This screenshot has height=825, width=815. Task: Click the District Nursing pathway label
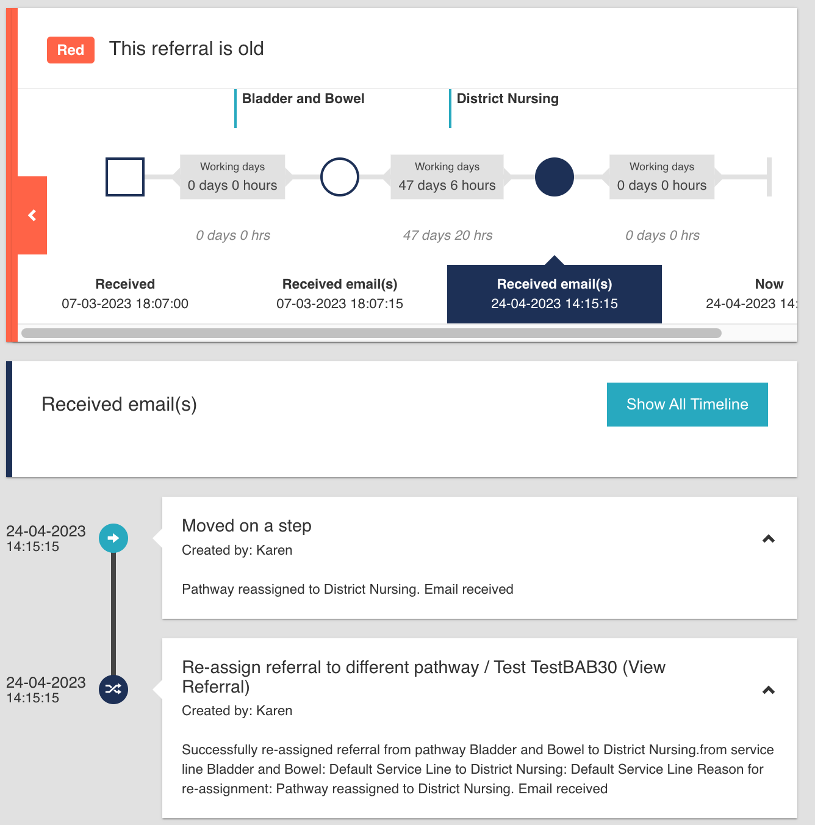tap(508, 99)
